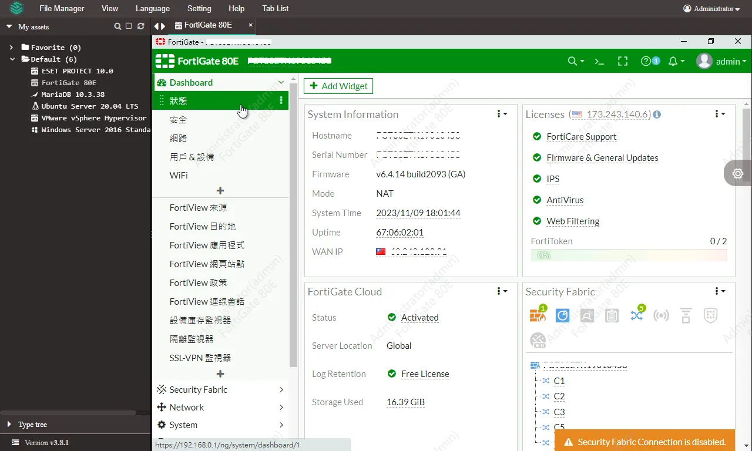Image resolution: width=752 pixels, height=451 pixels.
Task: Open FortiGate Cloud widget options dropdown
Action: click(x=502, y=291)
